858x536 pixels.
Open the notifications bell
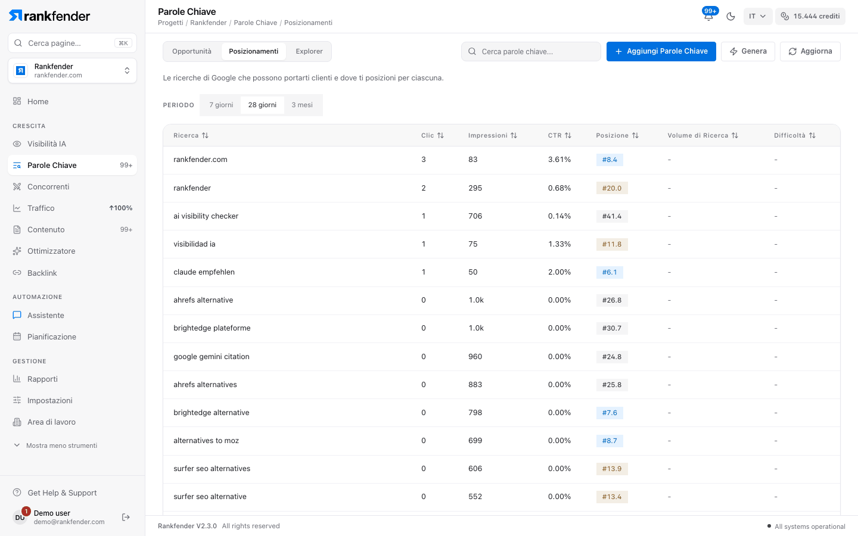click(708, 16)
